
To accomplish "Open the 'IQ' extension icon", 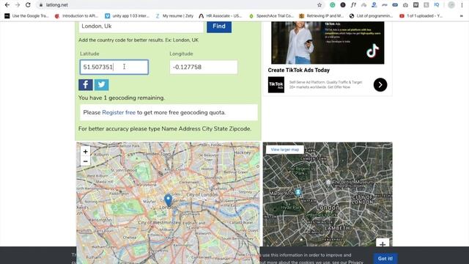I will point(437,5).
